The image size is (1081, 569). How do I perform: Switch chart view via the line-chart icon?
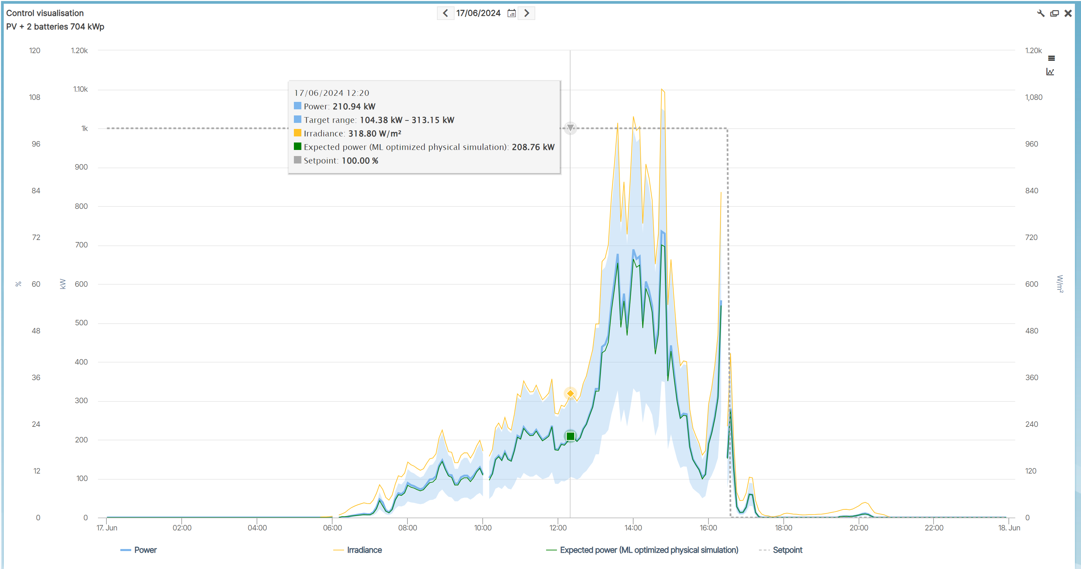[x=1050, y=71]
